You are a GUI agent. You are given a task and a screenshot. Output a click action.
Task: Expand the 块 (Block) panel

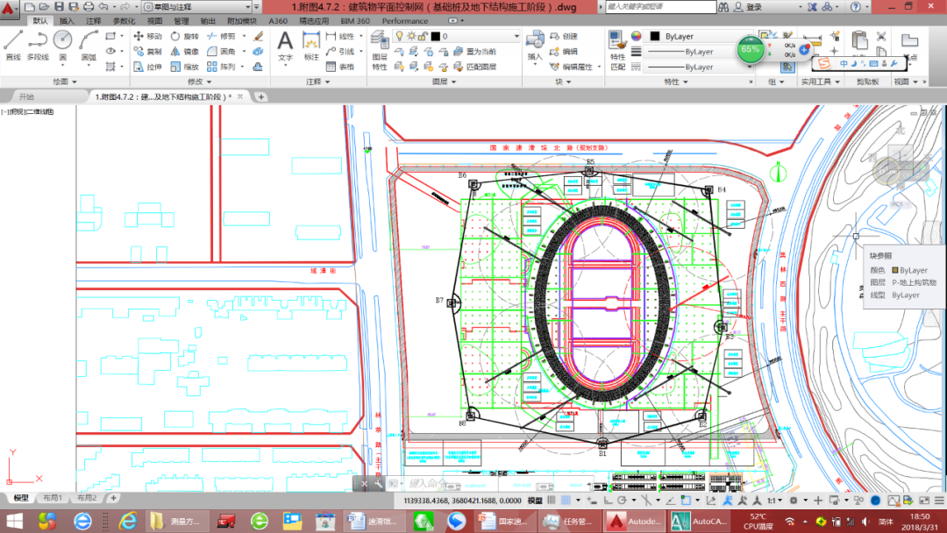564,82
